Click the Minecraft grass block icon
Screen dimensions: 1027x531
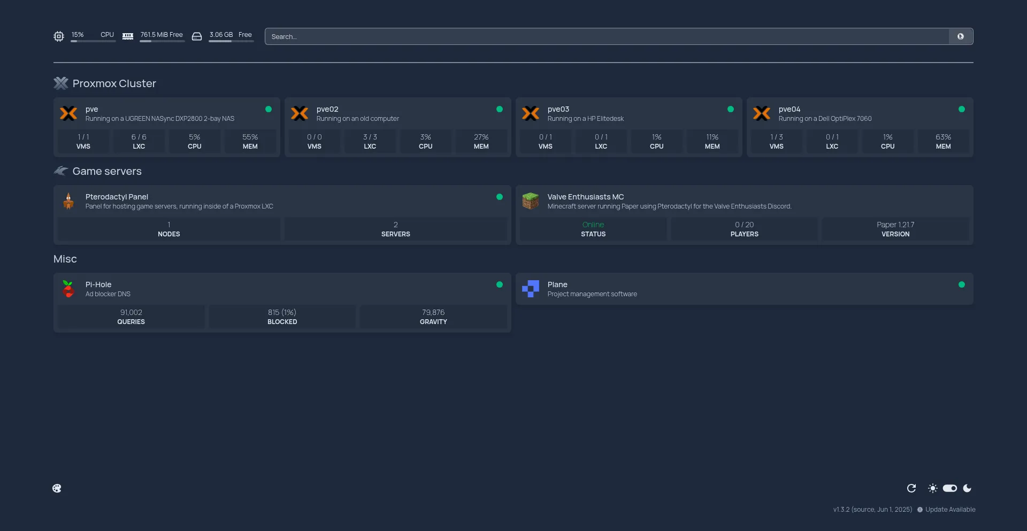click(x=530, y=201)
